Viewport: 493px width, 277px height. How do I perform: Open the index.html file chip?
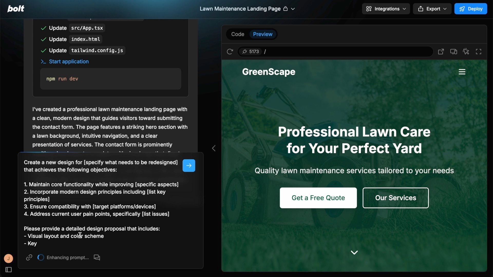[86, 39]
